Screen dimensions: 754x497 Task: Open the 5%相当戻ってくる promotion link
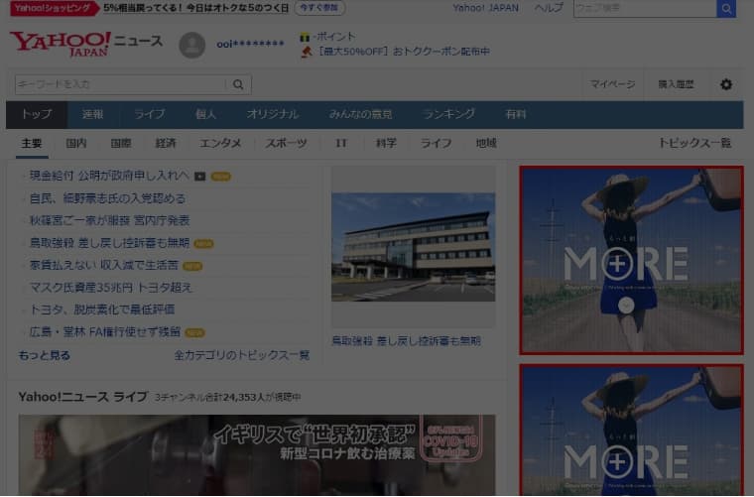click(195, 8)
